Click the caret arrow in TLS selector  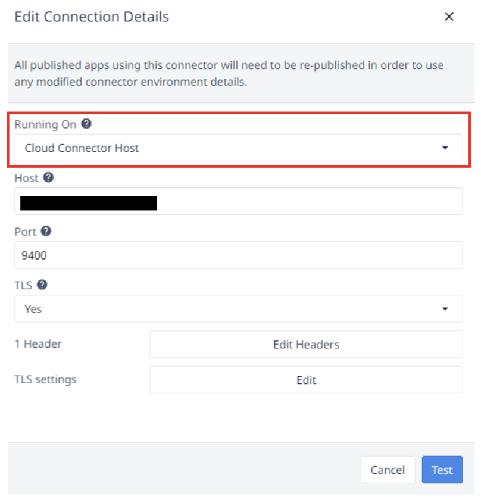(445, 309)
